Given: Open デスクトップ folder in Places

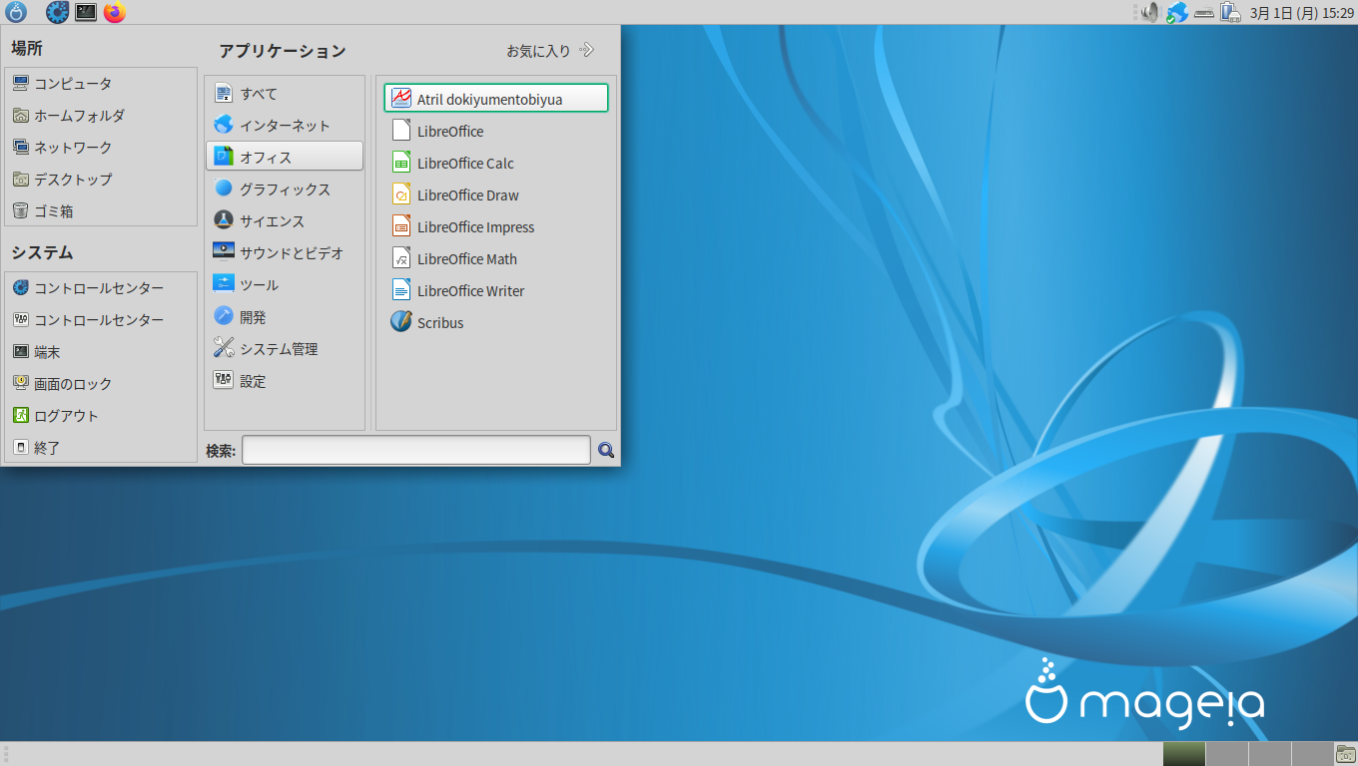Looking at the screenshot, I should [x=101, y=180].
